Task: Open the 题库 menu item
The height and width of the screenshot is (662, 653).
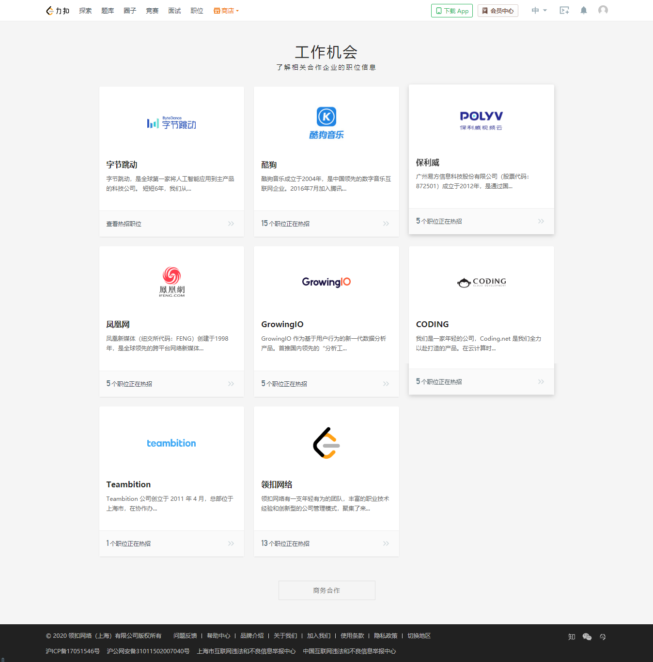Action: (108, 11)
